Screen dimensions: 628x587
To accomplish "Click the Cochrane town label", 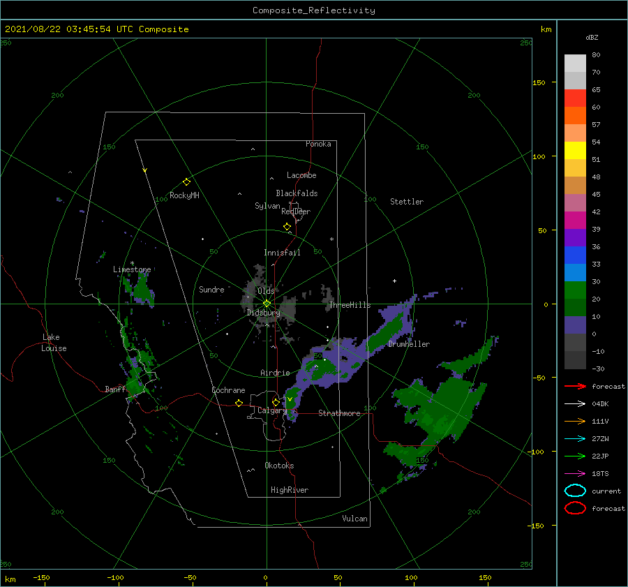I will 228,390.
